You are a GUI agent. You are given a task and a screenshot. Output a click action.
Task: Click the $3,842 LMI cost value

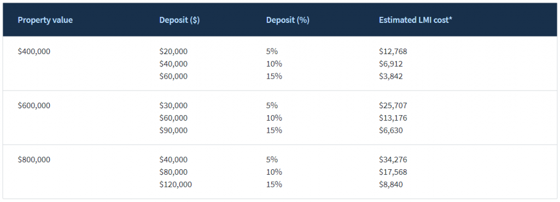(390, 76)
